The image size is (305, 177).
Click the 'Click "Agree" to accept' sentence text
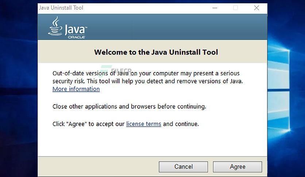(89, 124)
